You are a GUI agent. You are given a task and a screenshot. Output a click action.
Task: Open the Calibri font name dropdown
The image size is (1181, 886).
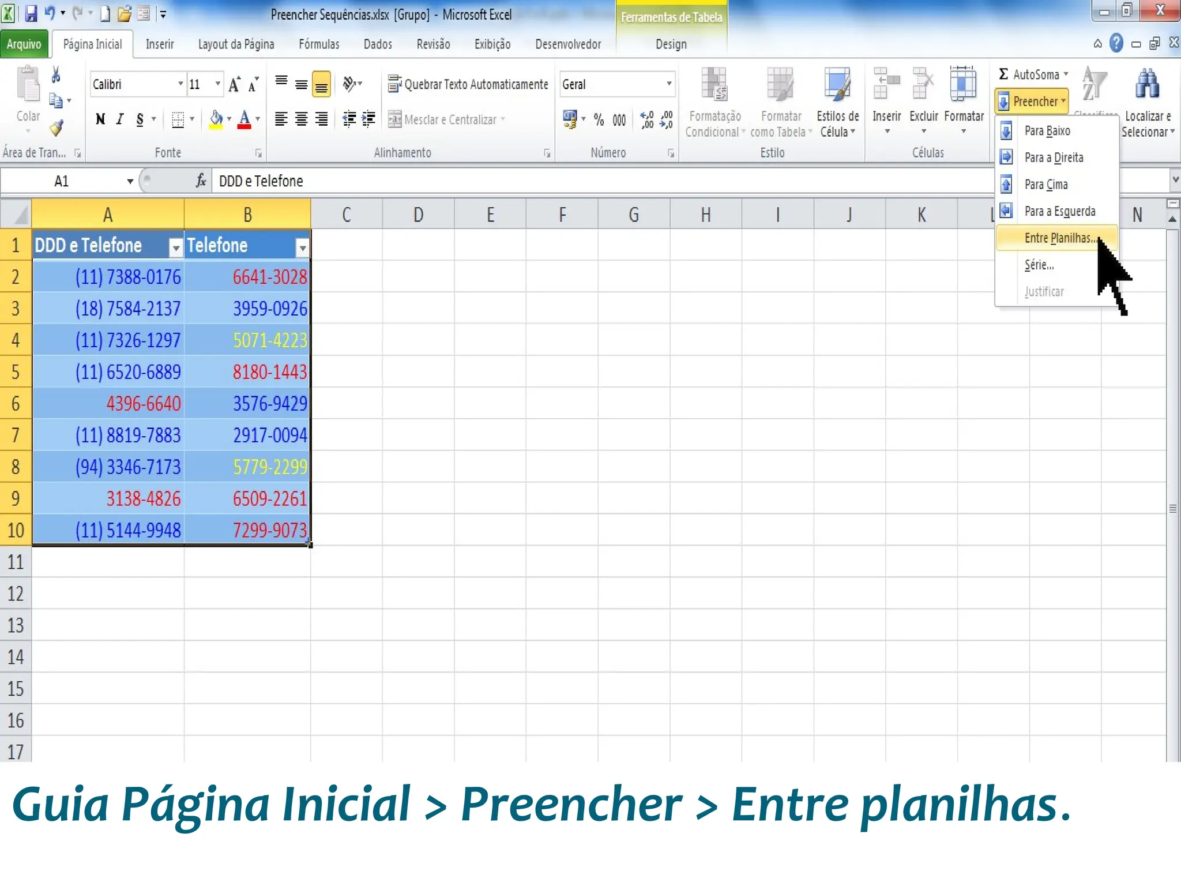pos(180,84)
